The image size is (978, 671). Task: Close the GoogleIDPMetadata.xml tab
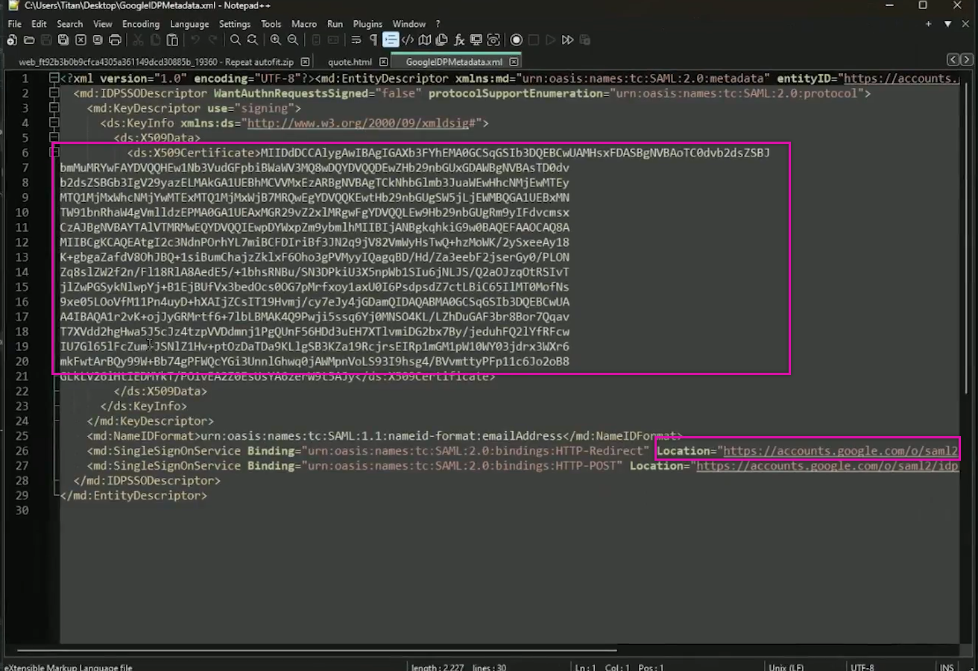point(514,62)
